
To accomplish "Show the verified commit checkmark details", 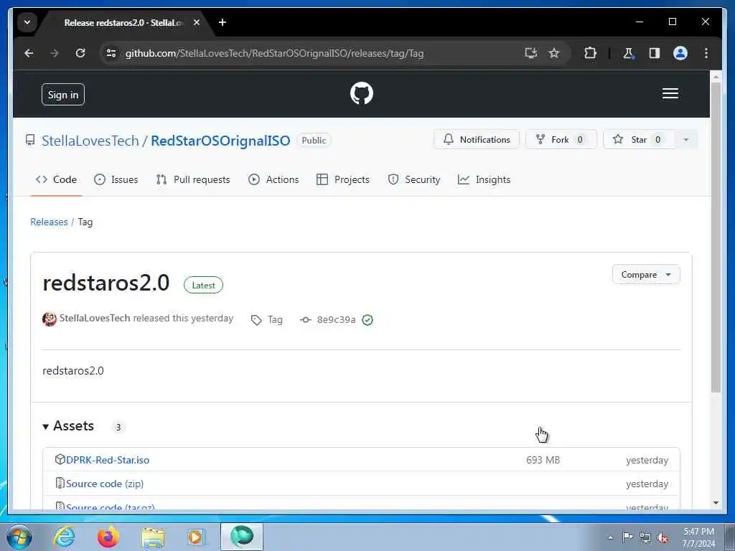I will (x=367, y=320).
